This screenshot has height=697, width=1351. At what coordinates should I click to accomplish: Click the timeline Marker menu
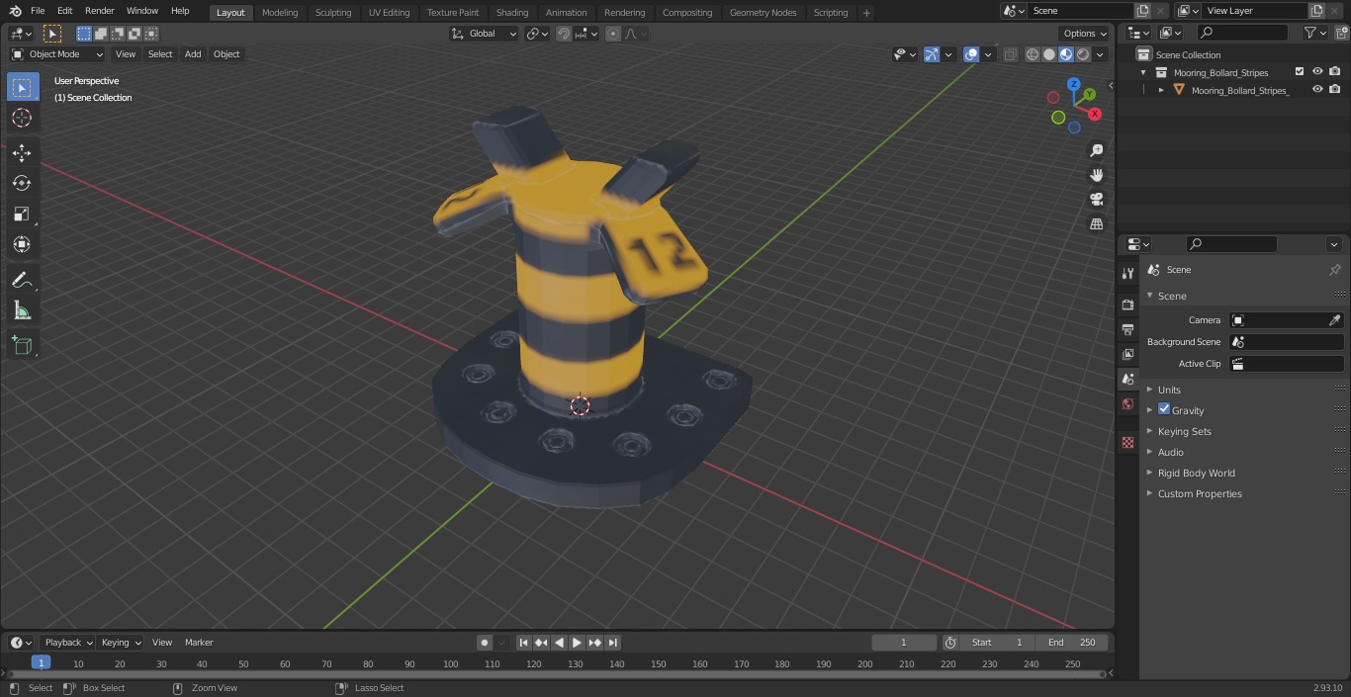(x=199, y=643)
